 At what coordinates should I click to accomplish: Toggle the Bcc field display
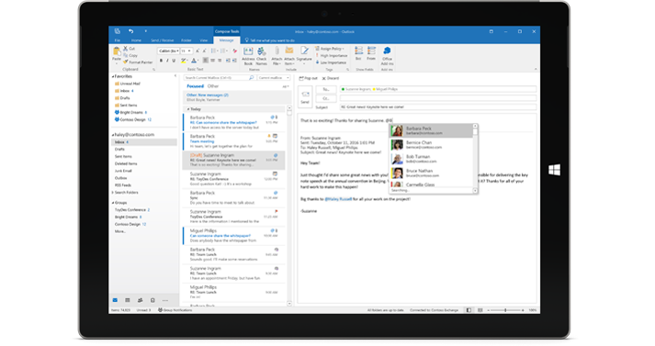click(358, 53)
